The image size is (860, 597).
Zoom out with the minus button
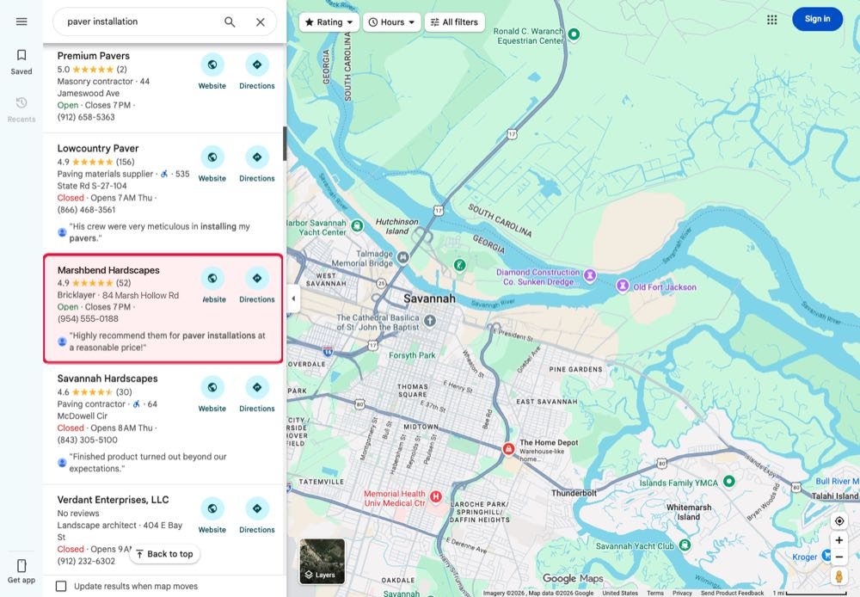839,557
